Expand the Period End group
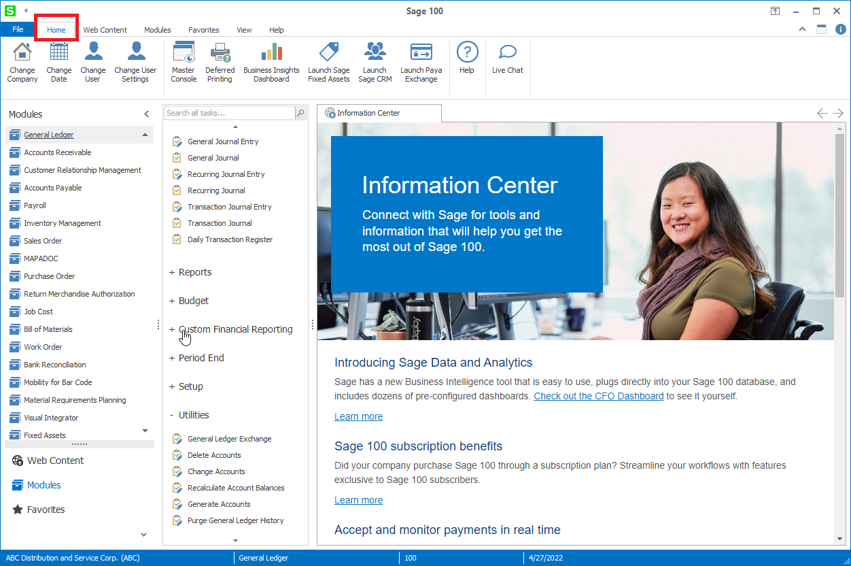The width and height of the screenshot is (851, 566). click(x=196, y=358)
